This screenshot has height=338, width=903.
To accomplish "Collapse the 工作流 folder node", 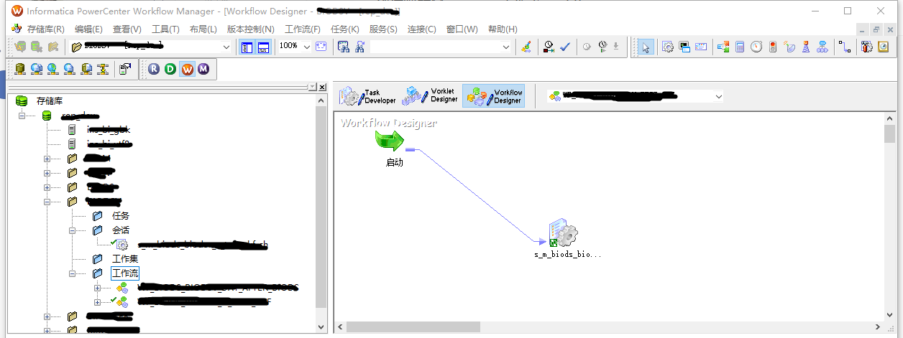I will tap(73, 273).
